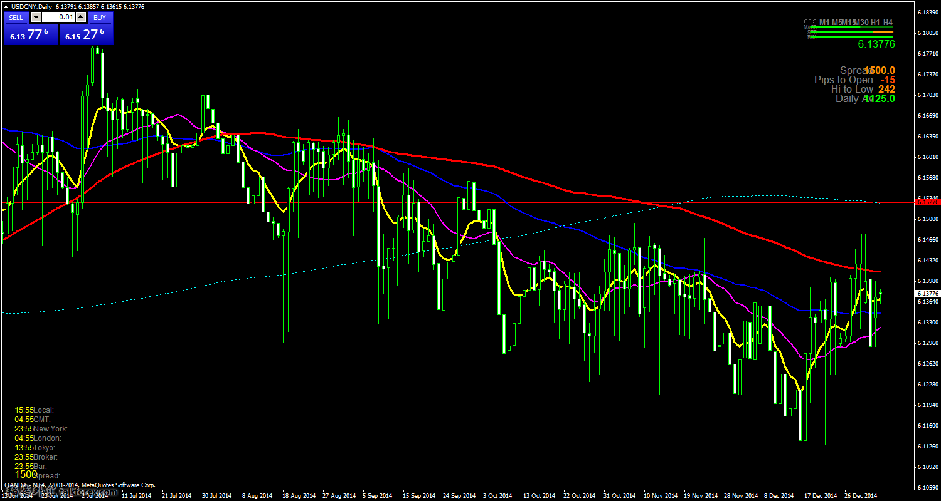Click the M30 timeframe label
The image size is (941, 501).
861,22
